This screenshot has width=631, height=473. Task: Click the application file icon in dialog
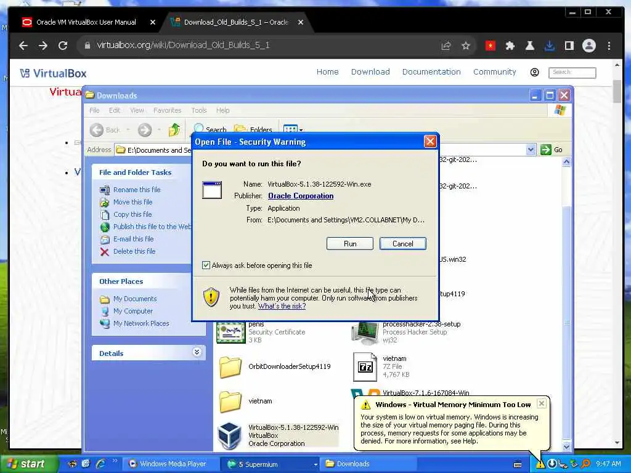(x=212, y=190)
